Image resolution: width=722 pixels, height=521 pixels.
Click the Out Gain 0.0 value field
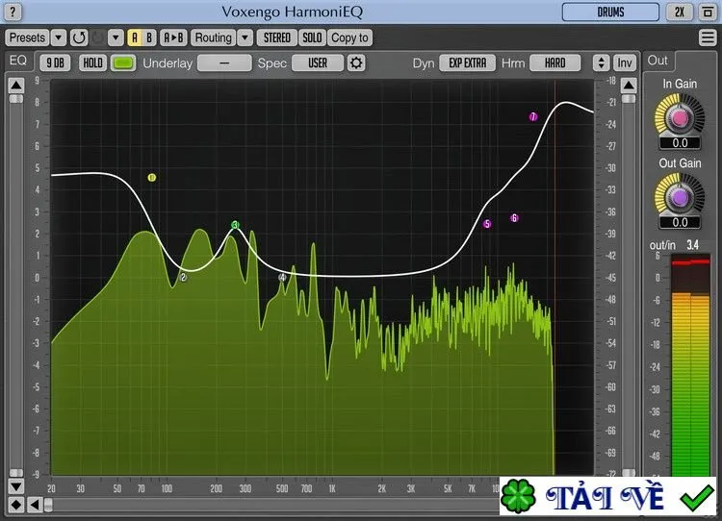pos(680,223)
